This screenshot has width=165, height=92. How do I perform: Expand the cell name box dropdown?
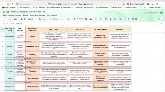[x=7, y=23]
